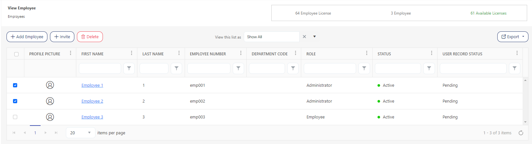
Task: Click the filter icon for First Name column
Action: pyautogui.click(x=129, y=68)
